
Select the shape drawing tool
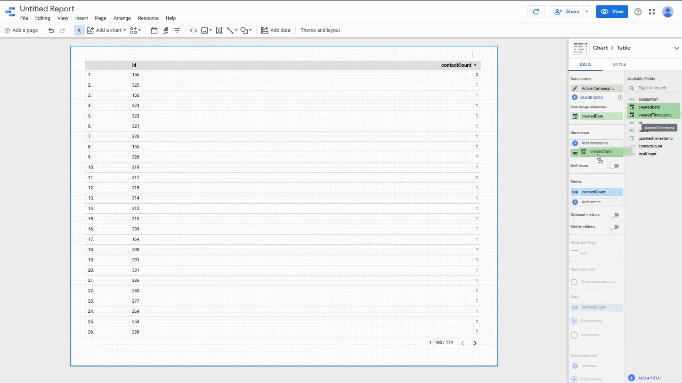tap(244, 30)
